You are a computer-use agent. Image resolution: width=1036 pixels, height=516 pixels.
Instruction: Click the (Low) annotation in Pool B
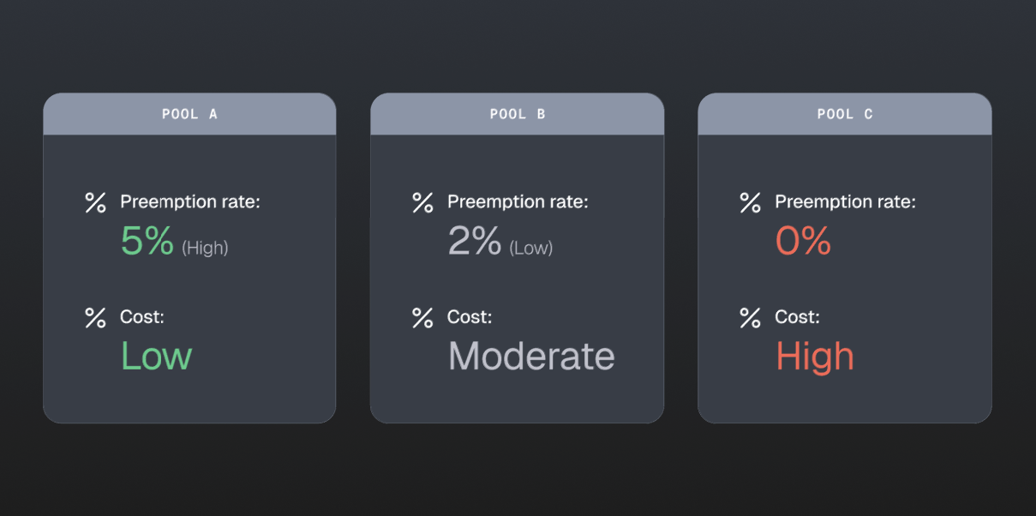click(x=531, y=248)
